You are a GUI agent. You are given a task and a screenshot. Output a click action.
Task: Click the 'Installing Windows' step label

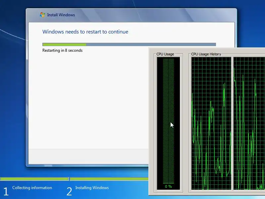(x=92, y=188)
